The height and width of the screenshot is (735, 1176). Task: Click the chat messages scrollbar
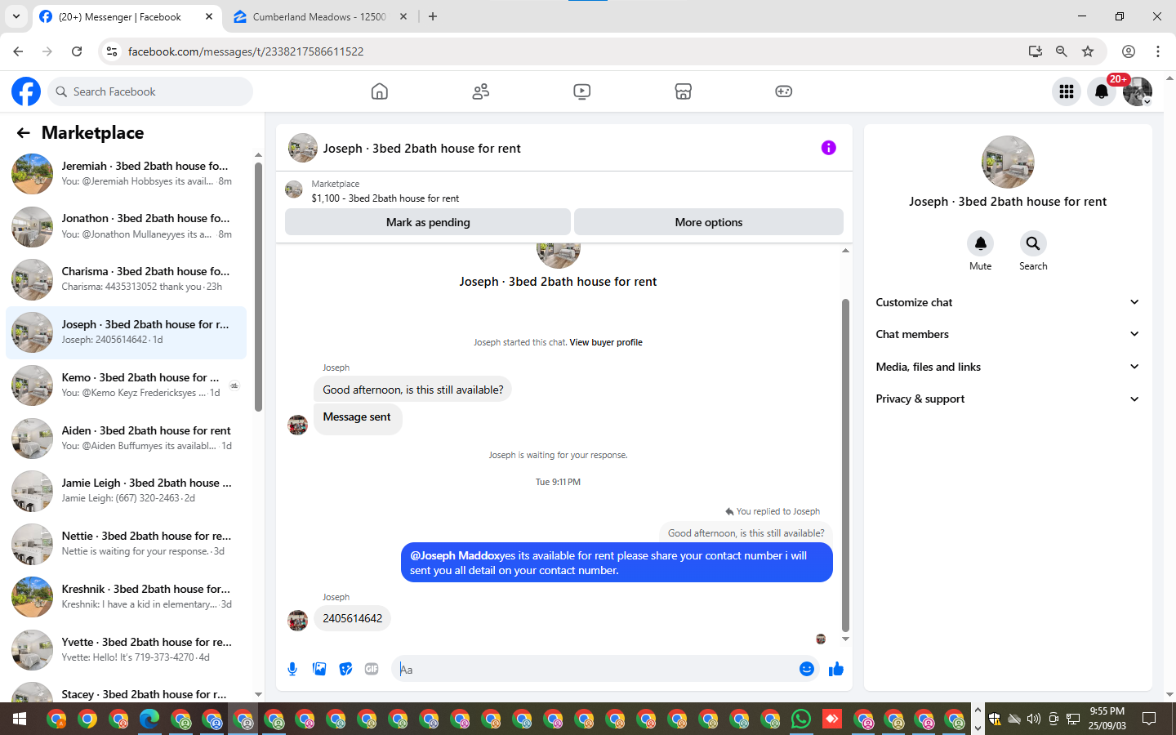coord(845,465)
